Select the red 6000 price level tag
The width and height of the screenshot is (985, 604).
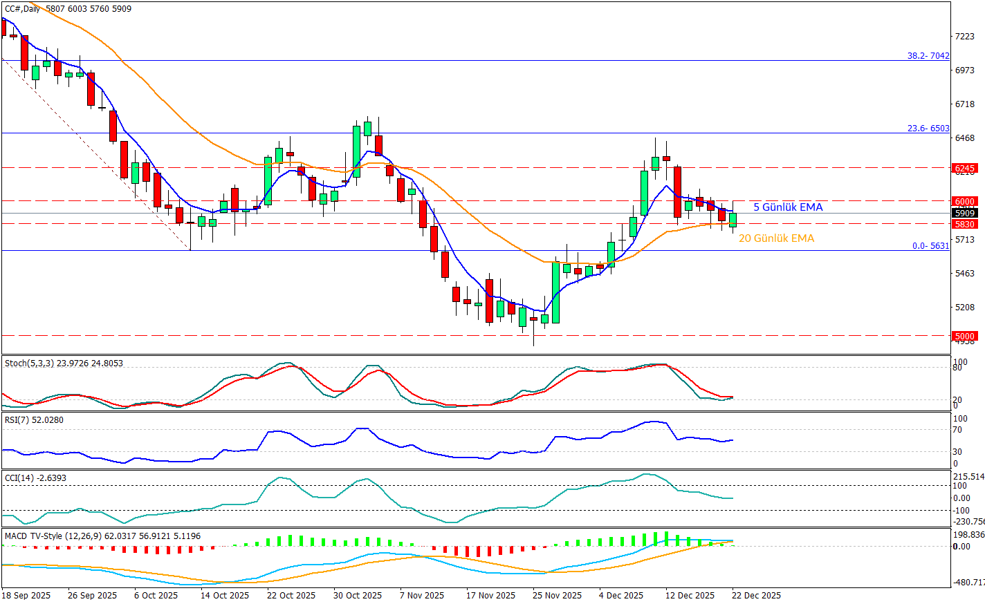pos(964,201)
